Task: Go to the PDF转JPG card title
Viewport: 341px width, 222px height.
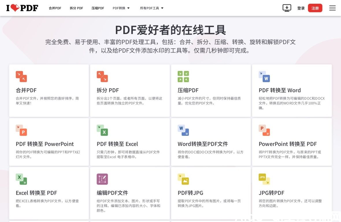Action: pyautogui.click(x=190, y=193)
